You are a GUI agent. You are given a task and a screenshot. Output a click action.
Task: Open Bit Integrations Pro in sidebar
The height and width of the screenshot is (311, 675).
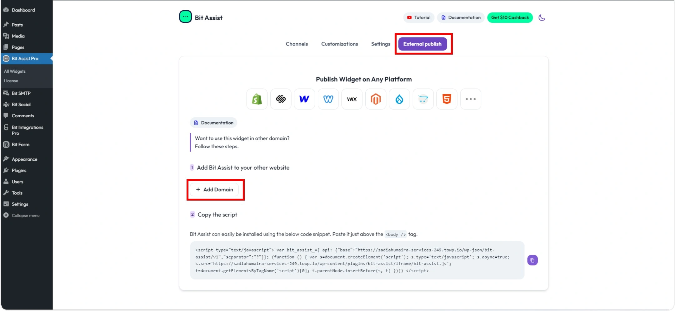pyautogui.click(x=27, y=130)
